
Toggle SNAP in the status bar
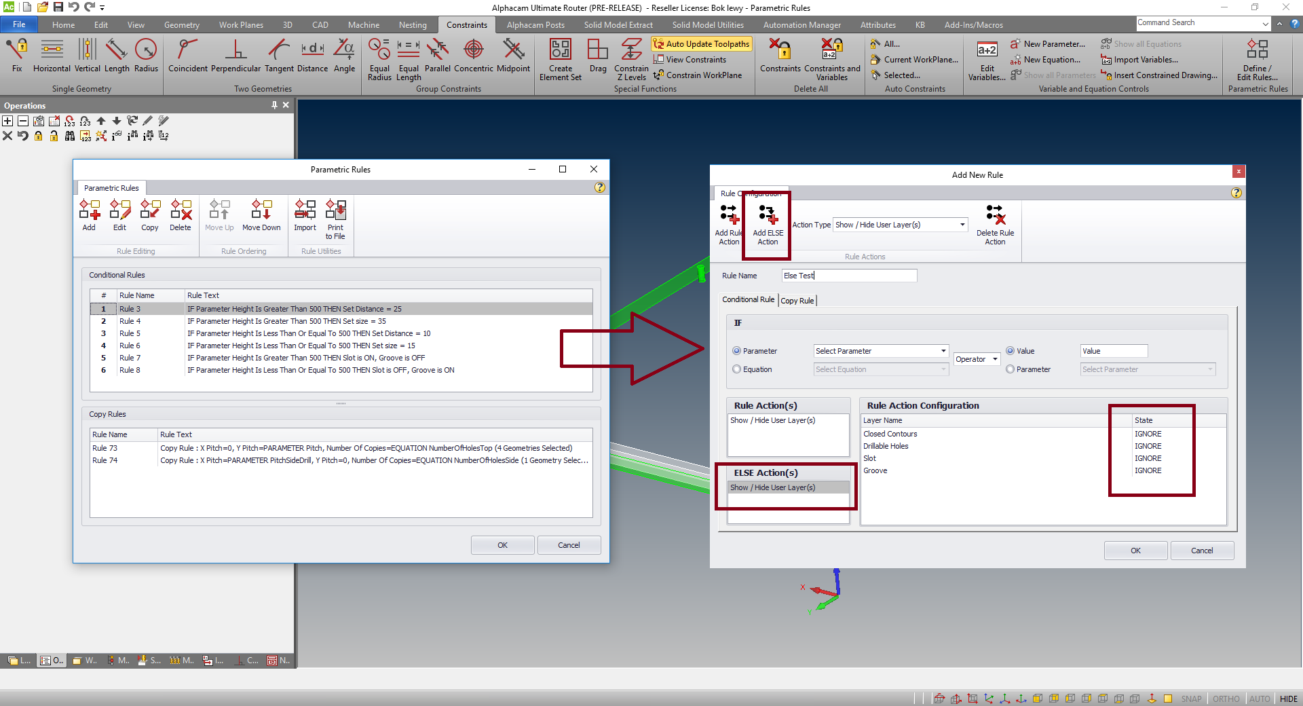click(1191, 699)
